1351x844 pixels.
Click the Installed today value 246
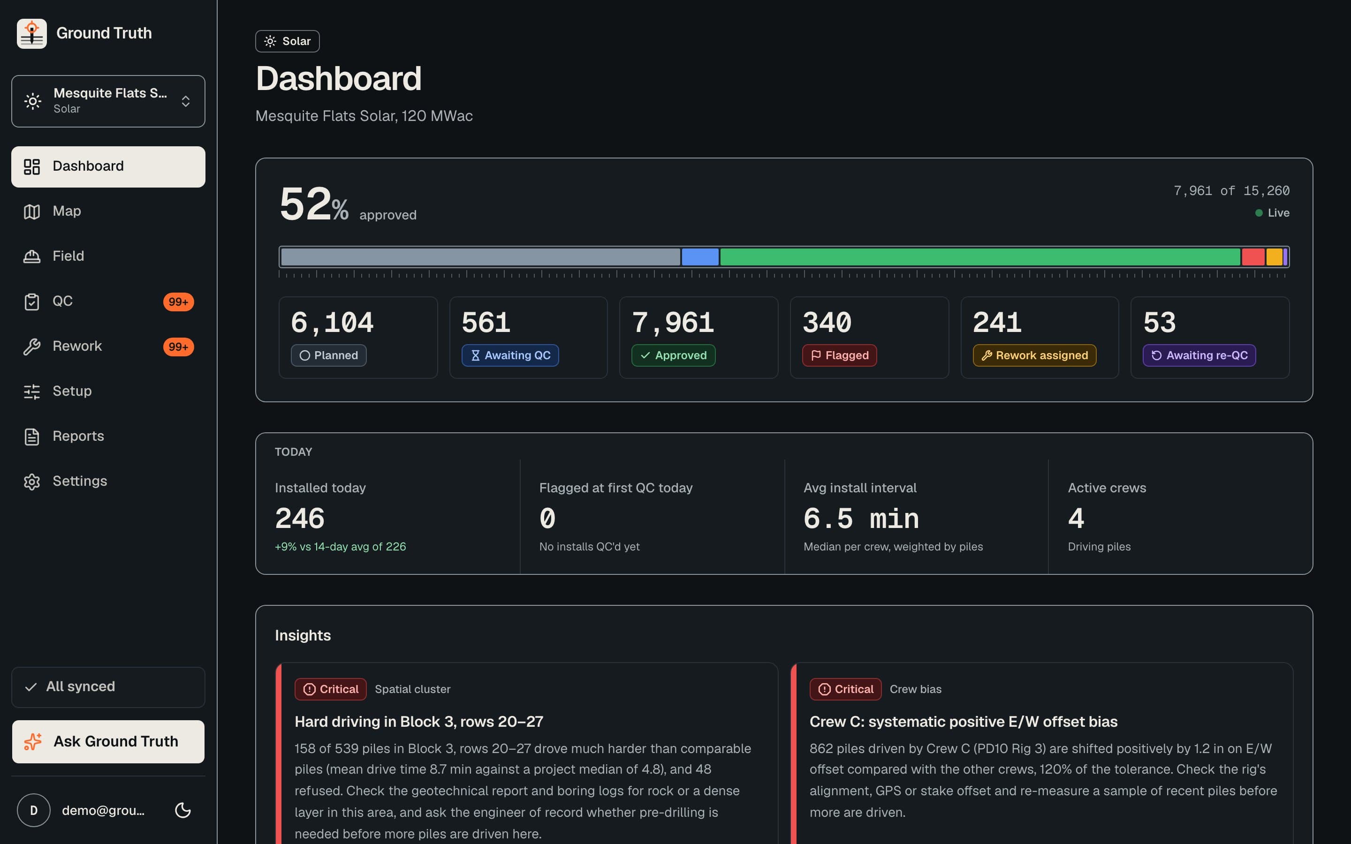300,519
